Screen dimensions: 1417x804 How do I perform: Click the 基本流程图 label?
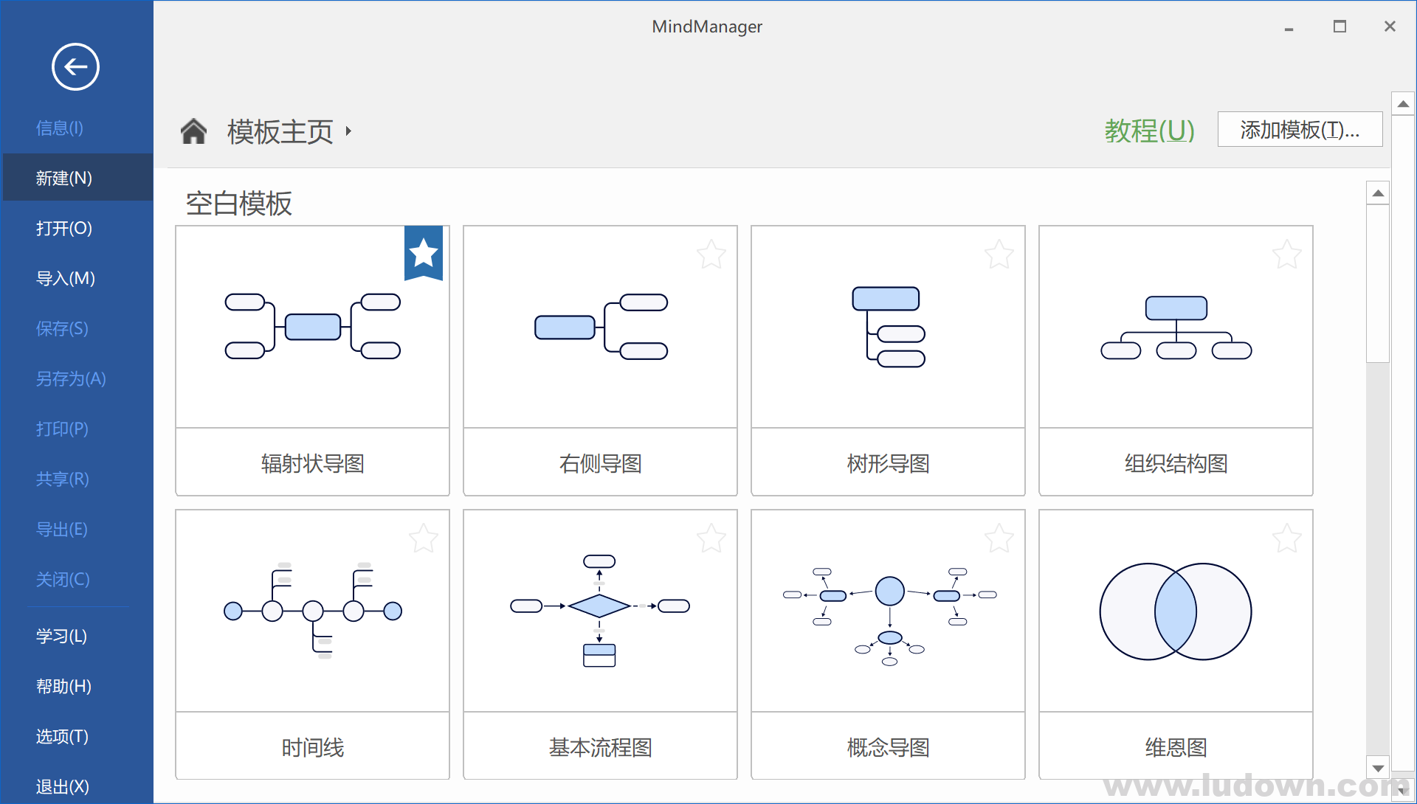click(601, 747)
